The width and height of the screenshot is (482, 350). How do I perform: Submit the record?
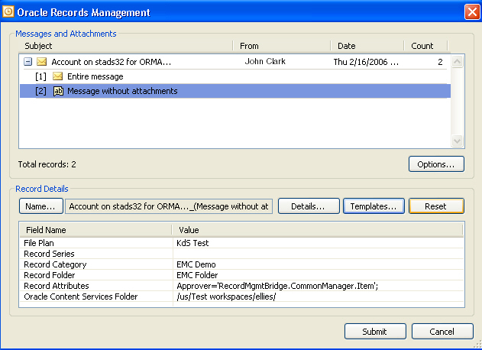[375, 331]
